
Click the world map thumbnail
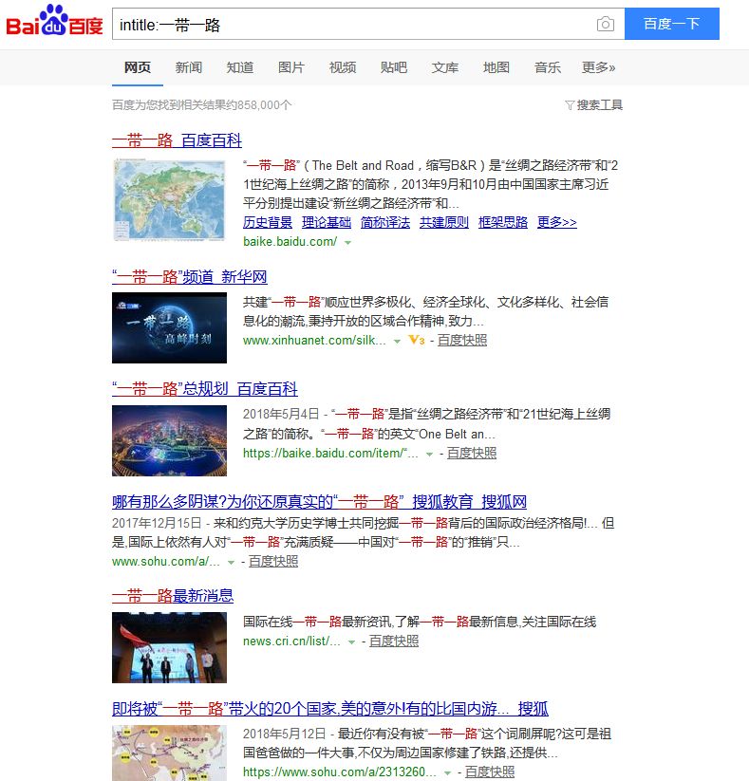coord(169,199)
